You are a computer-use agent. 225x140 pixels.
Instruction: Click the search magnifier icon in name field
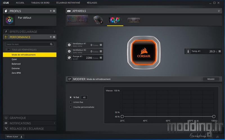(51, 44)
